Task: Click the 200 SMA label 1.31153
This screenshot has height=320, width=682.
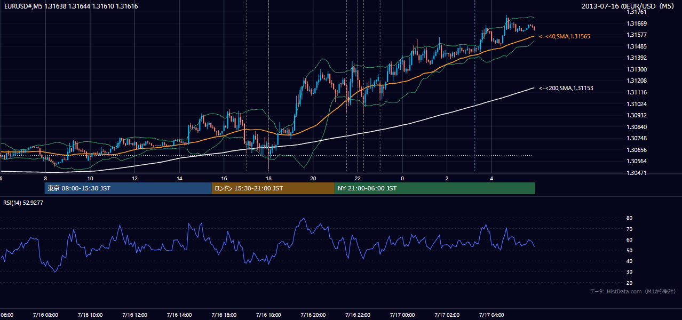Action: tap(566, 88)
